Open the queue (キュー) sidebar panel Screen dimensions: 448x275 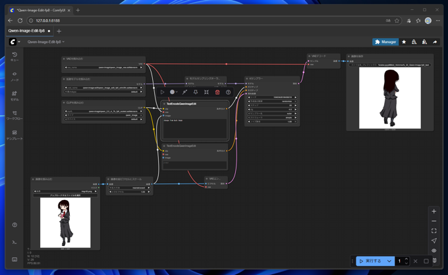14,57
